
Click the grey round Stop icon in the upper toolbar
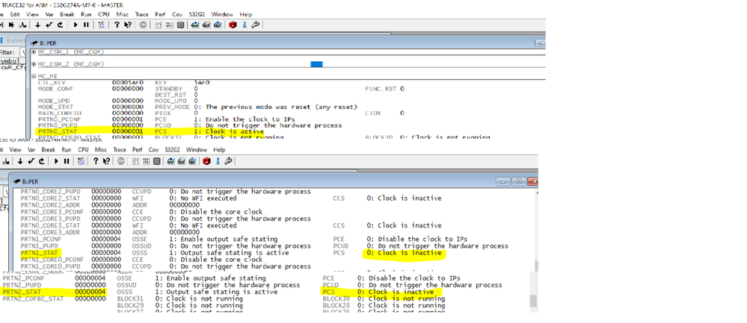[x=143, y=25]
